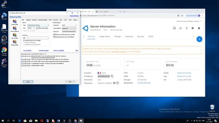Click the 0 GB of 500 GB bandwidth link

pos(144,83)
